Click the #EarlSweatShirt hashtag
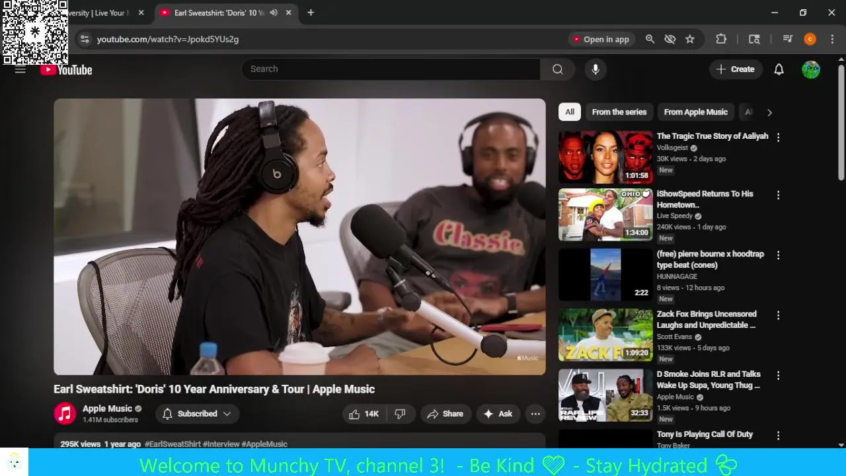The height and width of the screenshot is (476, 846). point(173,444)
